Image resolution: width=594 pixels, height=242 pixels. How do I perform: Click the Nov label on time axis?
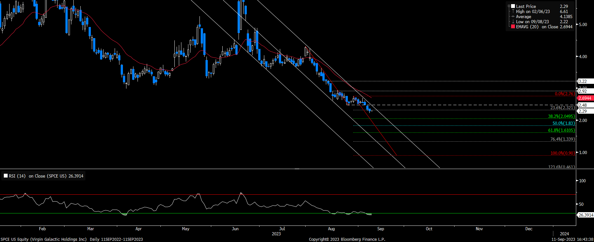click(479, 229)
